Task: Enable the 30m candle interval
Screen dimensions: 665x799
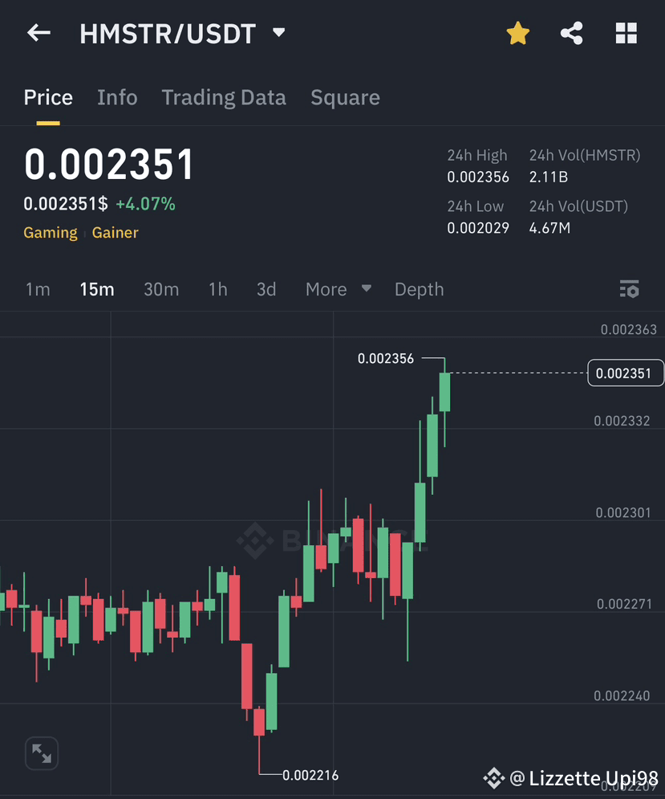Action: (161, 288)
